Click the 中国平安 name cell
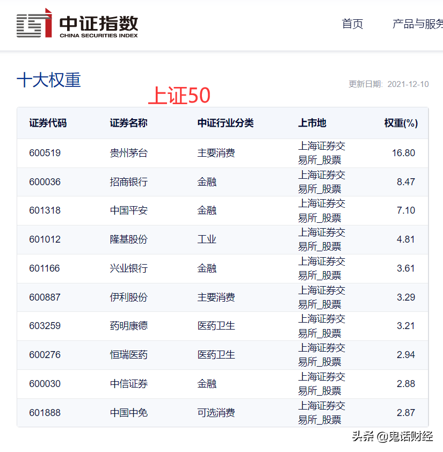443x452 pixels. click(129, 210)
